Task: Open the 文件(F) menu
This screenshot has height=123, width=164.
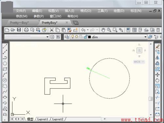Action: click(x=21, y=11)
